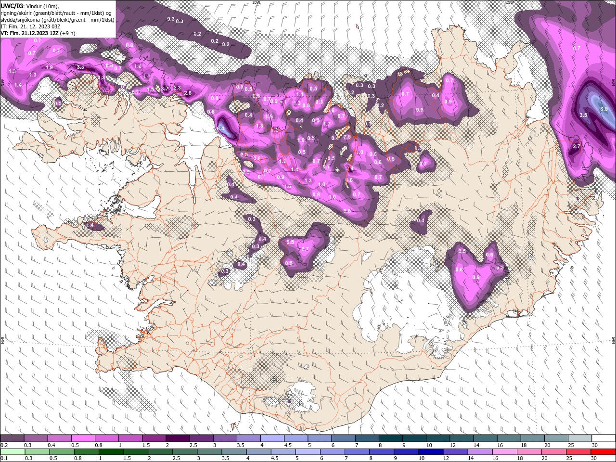Select the light periwinkle 4 snow legend swatch
Image resolution: width=616 pixels, height=462 pixels.
tap(272, 438)
